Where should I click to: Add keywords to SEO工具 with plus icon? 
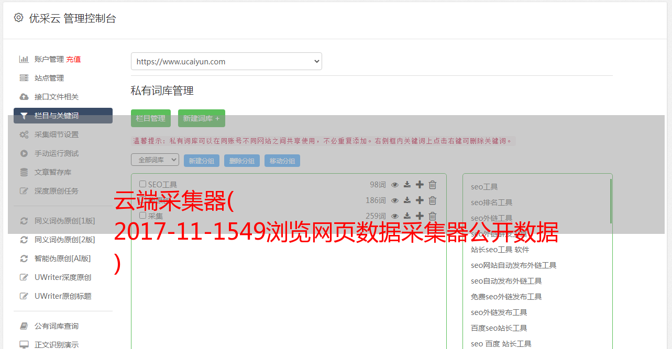pyautogui.click(x=420, y=185)
